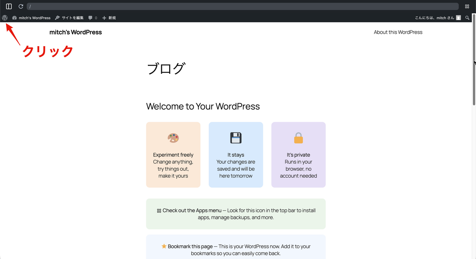Viewport: 476px width, 259px height.
Task: Click the mitch user avatar
Action: point(458,18)
